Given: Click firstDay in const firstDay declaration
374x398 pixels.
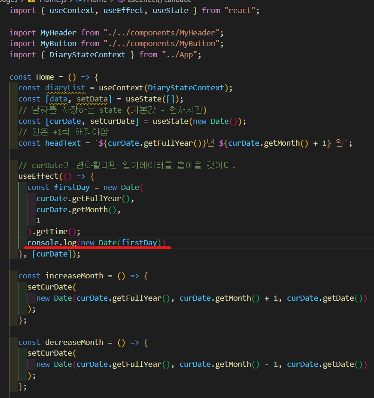Looking at the screenshot, I should click(x=72, y=187).
